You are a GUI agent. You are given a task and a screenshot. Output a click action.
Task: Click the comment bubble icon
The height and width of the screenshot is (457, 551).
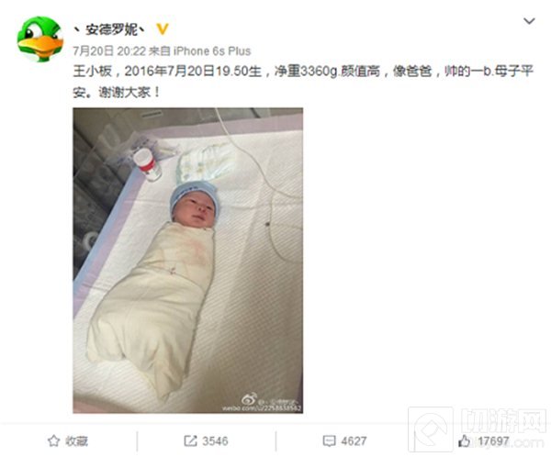(x=329, y=440)
